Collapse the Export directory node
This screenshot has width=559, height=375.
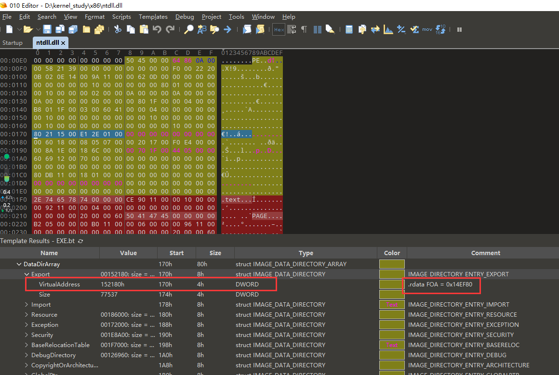(27, 274)
